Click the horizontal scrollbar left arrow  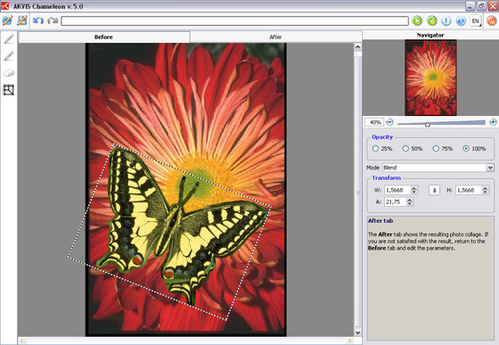pos(22,341)
